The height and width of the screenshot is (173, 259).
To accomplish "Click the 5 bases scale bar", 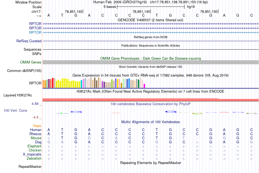I will pyautogui.click(x=151, y=7).
